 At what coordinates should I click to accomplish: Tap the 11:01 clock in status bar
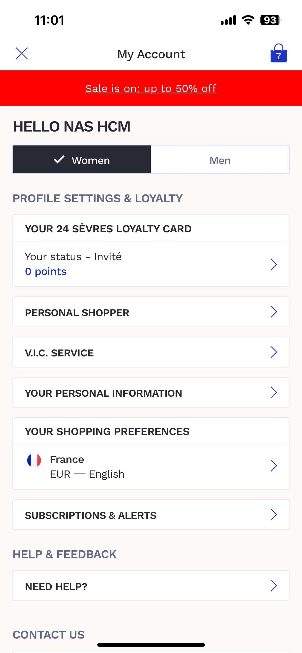tap(49, 20)
